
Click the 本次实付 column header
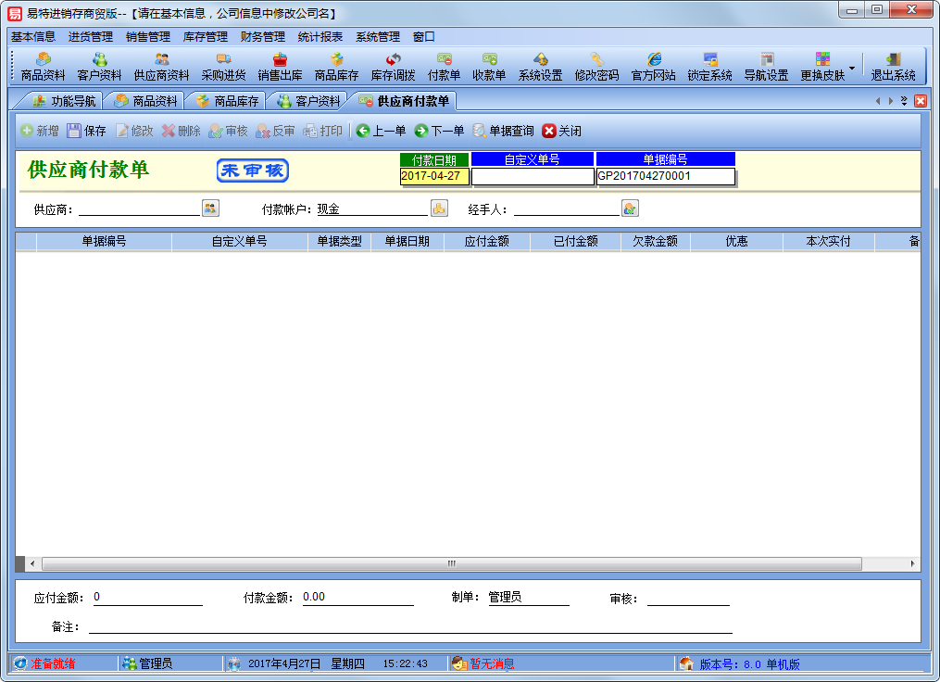pos(828,241)
